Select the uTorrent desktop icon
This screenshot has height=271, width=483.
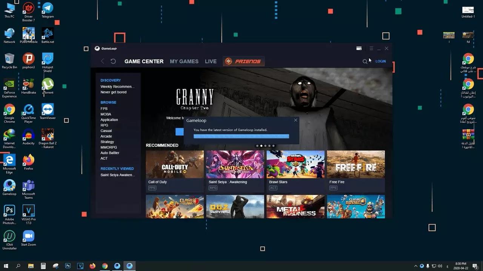coord(48,86)
